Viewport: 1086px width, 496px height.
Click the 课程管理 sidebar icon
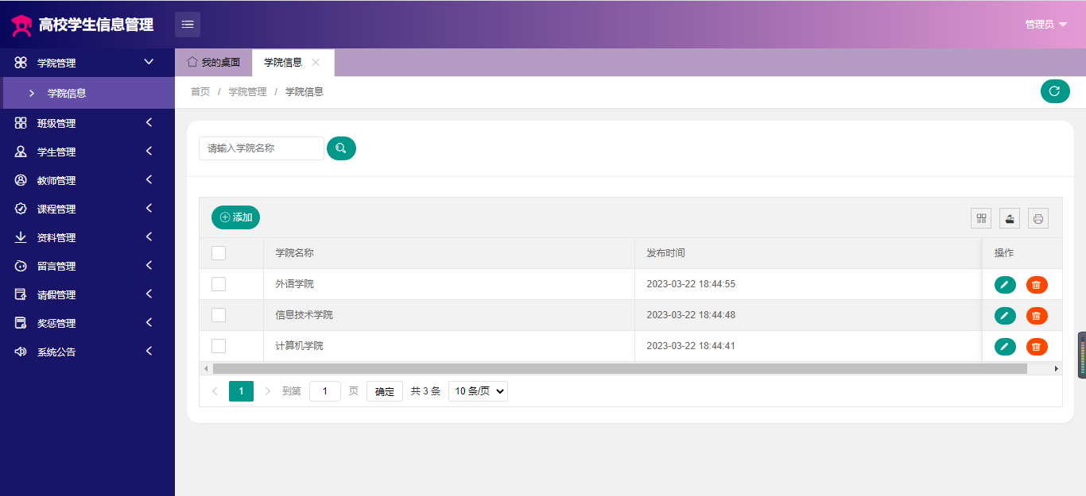point(21,209)
